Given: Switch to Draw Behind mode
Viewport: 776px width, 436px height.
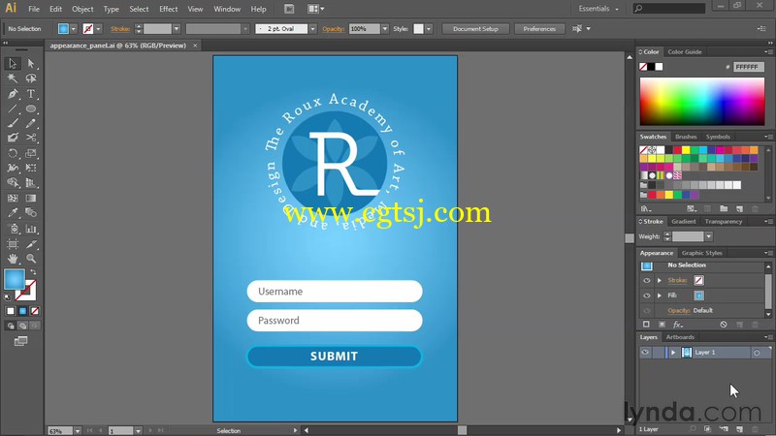Looking at the screenshot, I should [22, 326].
